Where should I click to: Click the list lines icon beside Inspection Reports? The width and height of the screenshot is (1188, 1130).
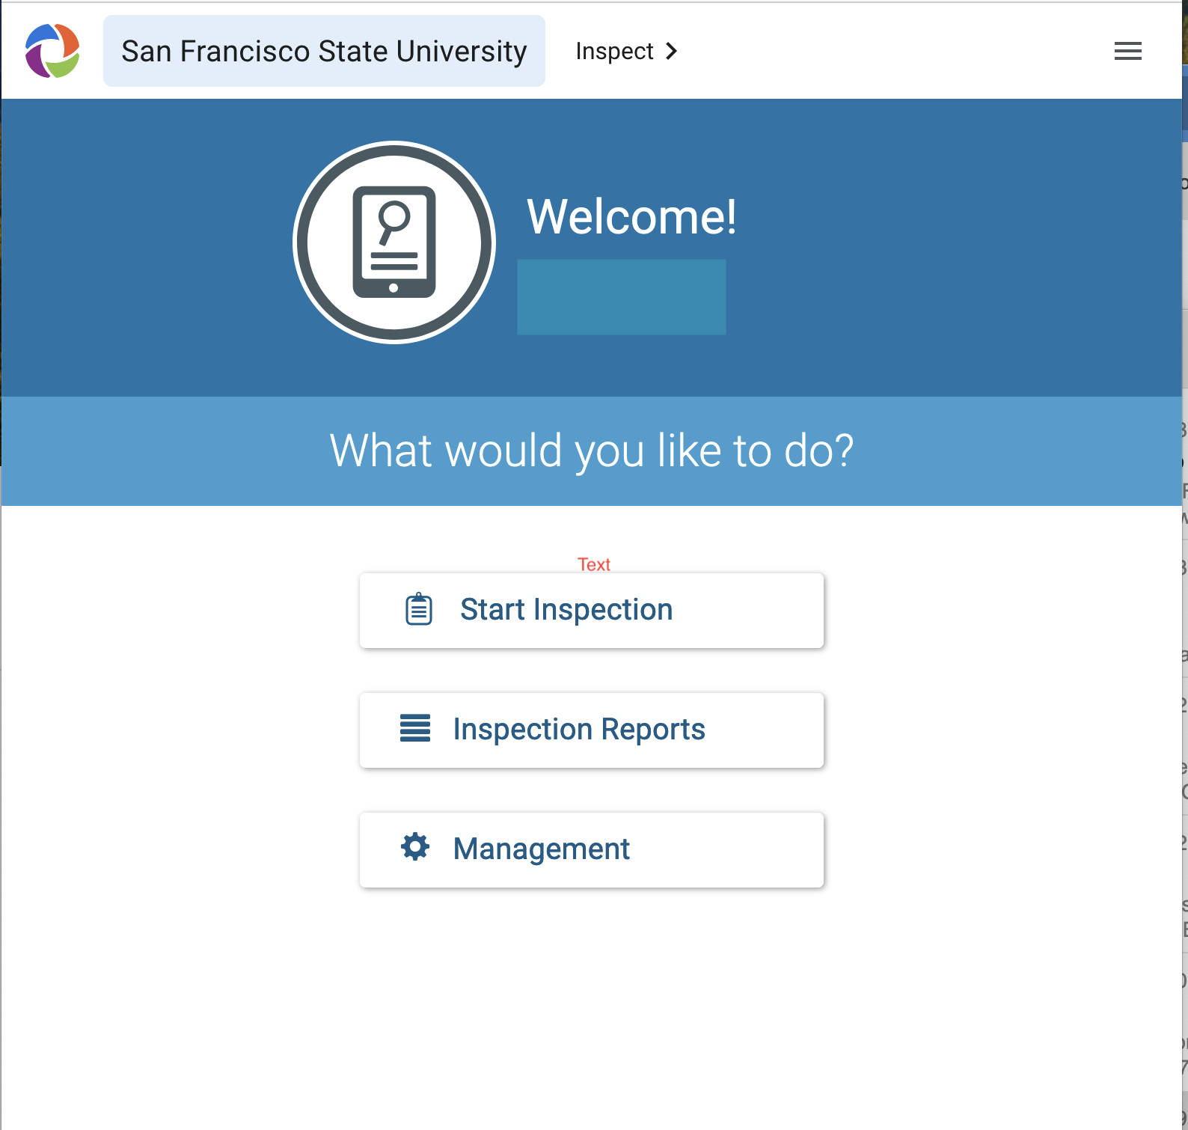pyautogui.click(x=415, y=728)
